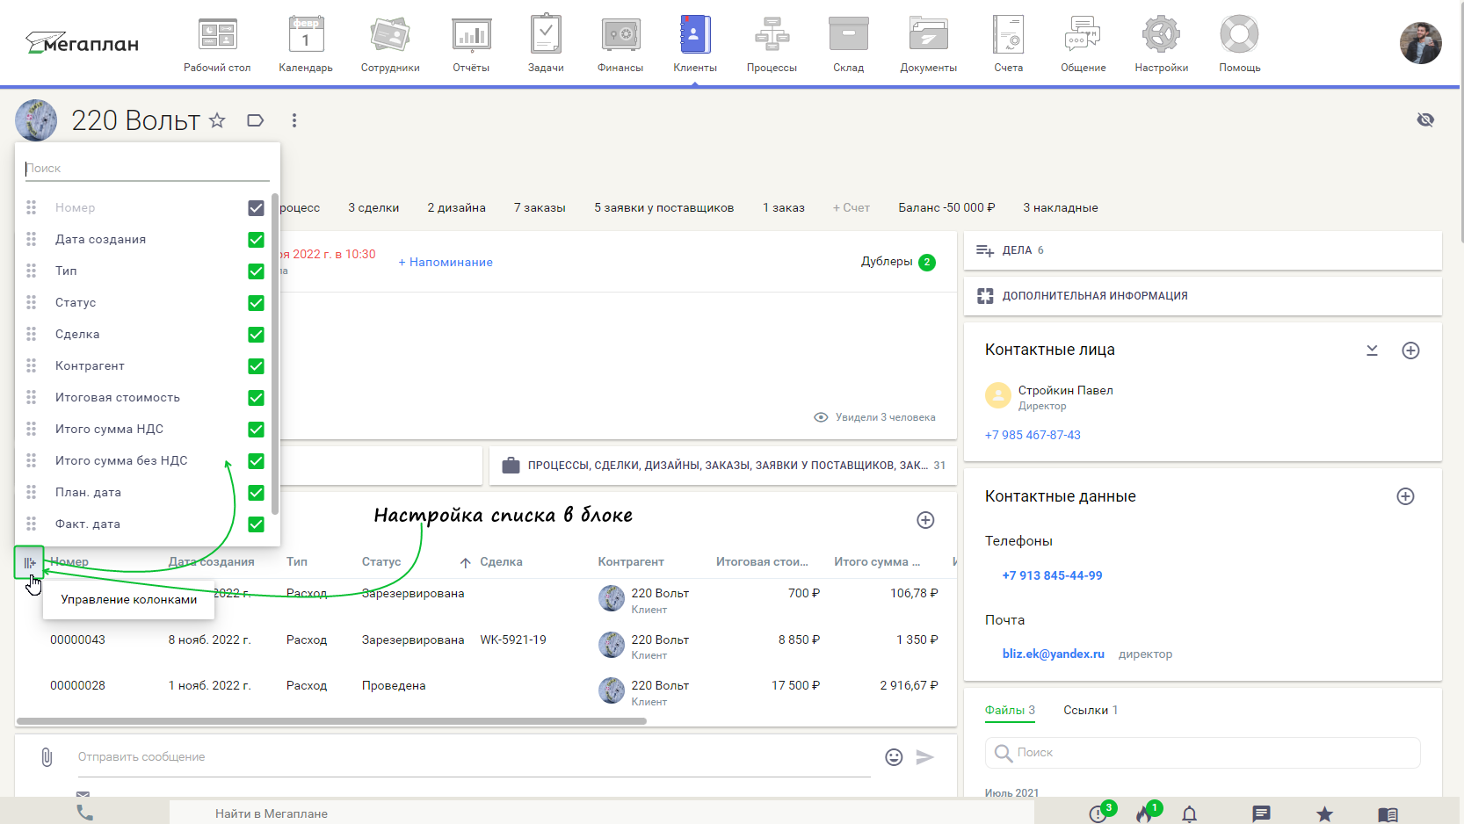Open the Процессы module
This screenshot has width=1464, height=824.
[x=772, y=44]
